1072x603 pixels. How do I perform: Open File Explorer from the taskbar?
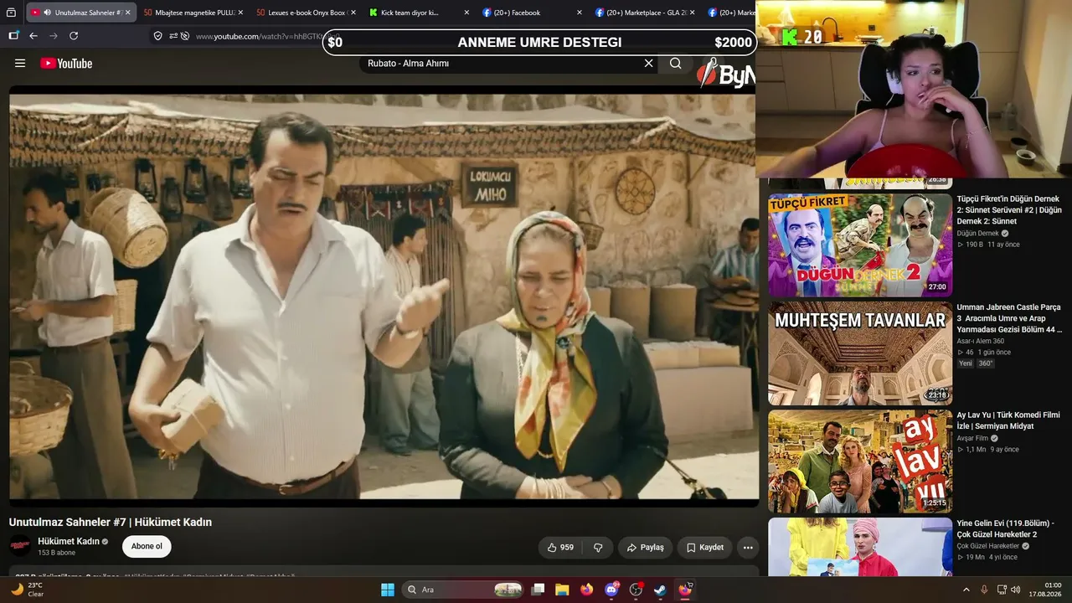pos(562,590)
